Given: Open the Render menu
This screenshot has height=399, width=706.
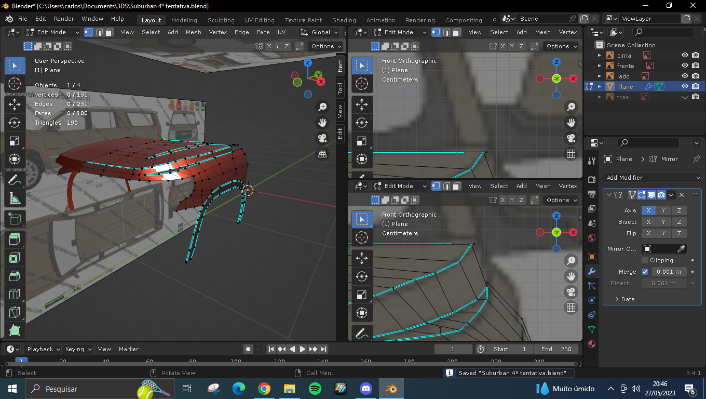Looking at the screenshot, I should click(x=64, y=19).
